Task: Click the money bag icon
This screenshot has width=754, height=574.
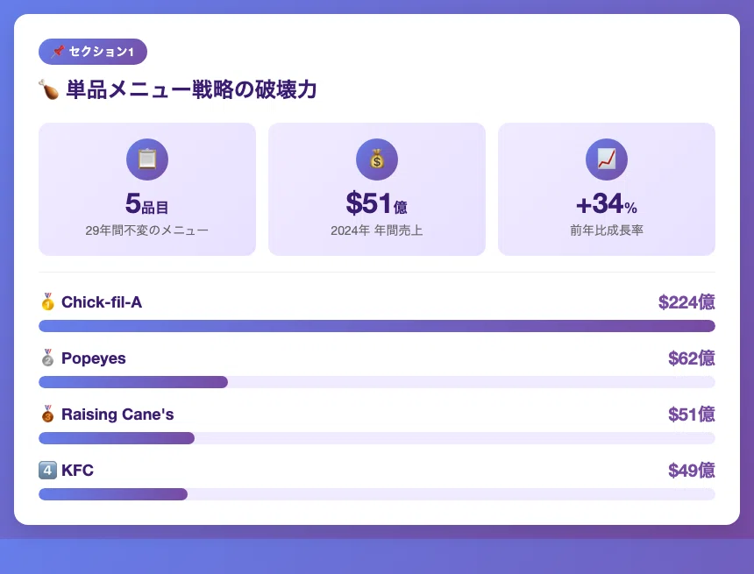Action: click(376, 159)
